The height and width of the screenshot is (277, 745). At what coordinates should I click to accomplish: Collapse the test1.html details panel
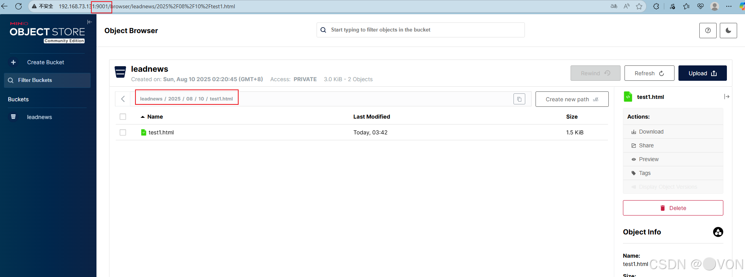(726, 97)
